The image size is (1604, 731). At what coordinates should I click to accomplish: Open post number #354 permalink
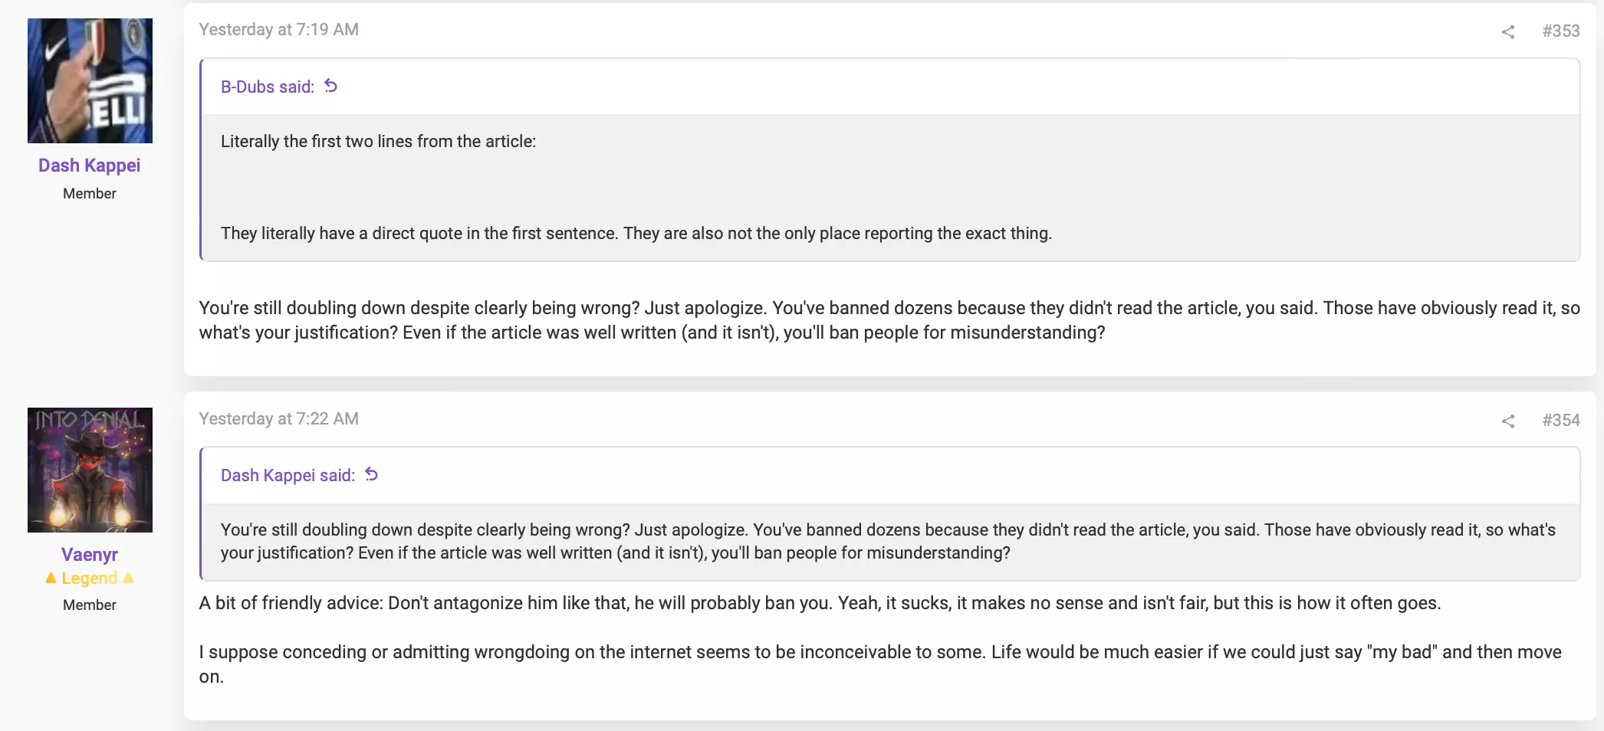(x=1561, y=420)
